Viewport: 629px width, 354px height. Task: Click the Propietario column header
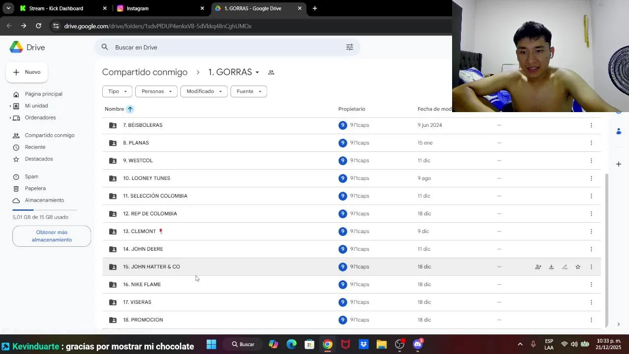tap(351, 109)
